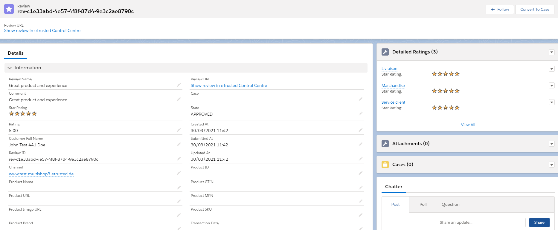Edit the Comment field via pencil icon
This screenshot has width=558, height=230.
tap(179, 99)
